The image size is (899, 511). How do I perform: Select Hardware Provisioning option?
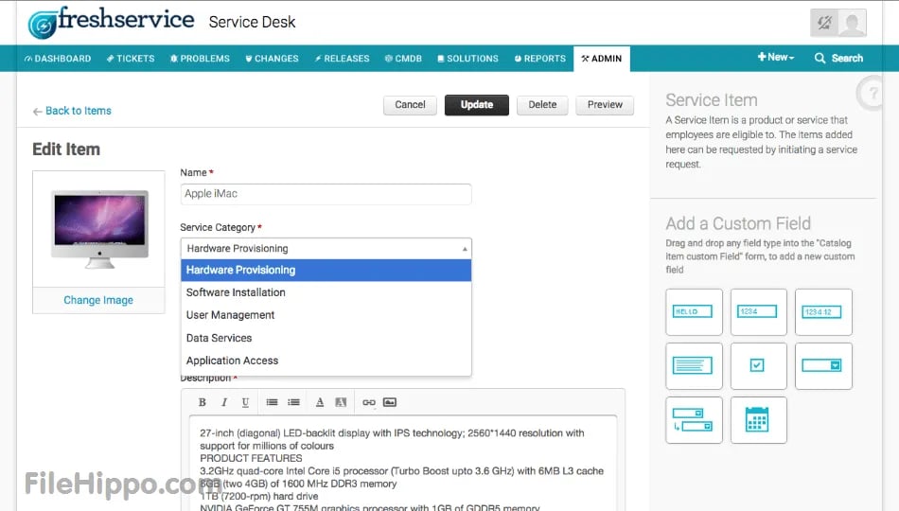coord(326,270)
